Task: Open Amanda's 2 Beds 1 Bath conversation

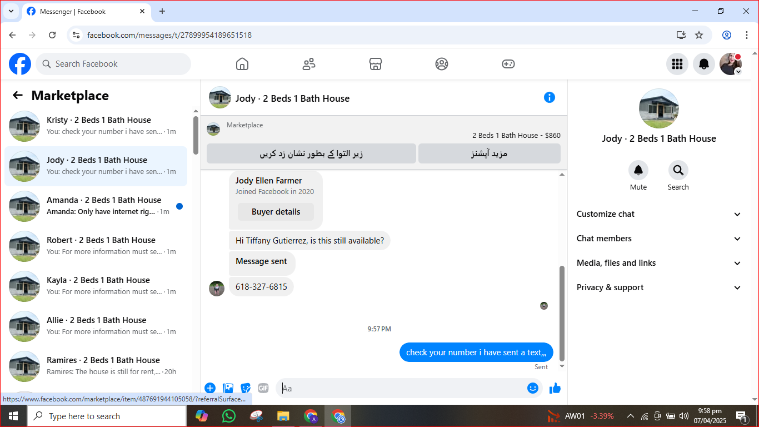Action: click(96, 206)
